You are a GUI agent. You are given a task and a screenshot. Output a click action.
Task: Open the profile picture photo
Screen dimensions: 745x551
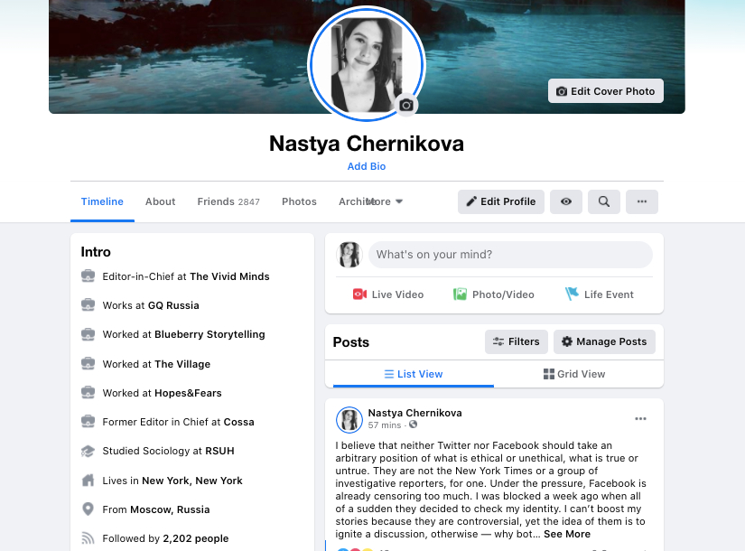pyautogui.click(x=366, y=64)
